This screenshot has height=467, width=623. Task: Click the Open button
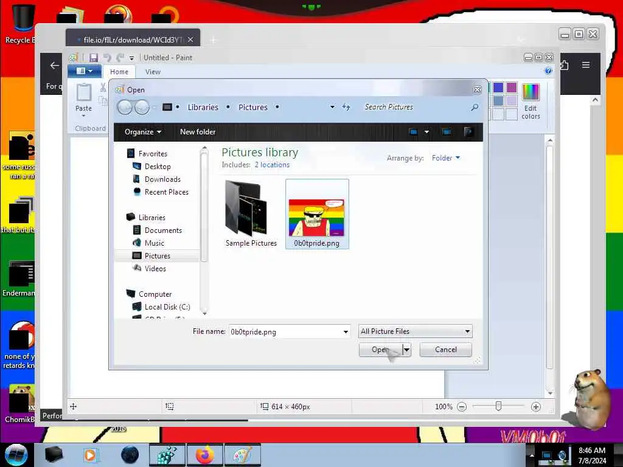[381, 350]
